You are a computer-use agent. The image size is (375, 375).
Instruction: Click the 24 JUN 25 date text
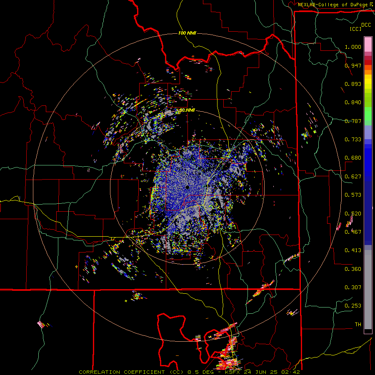tap(261, 372)
